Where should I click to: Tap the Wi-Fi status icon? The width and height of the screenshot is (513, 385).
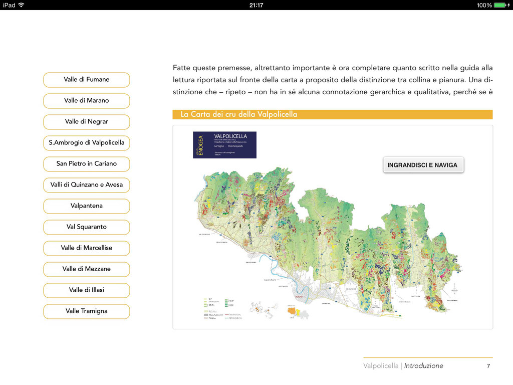(x=21, y=5)
